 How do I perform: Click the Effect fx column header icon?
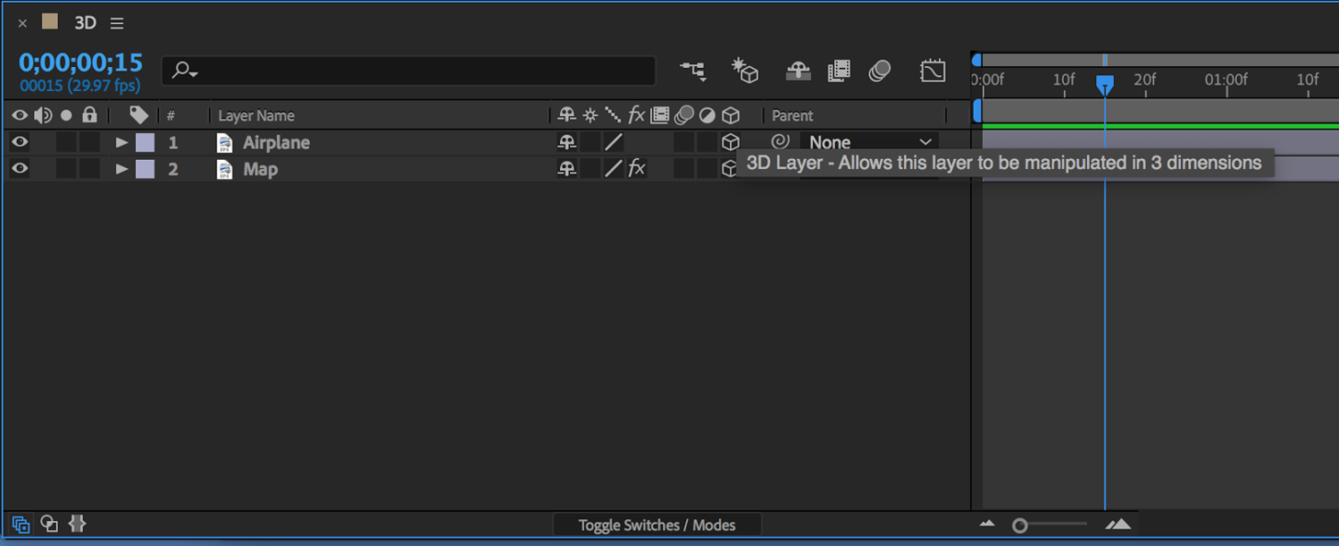pos(636,115)
